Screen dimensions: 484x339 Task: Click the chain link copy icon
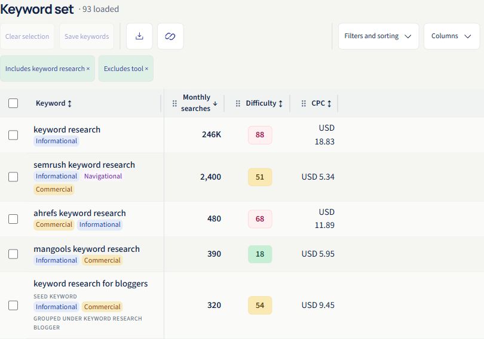(x=170, y=36)
